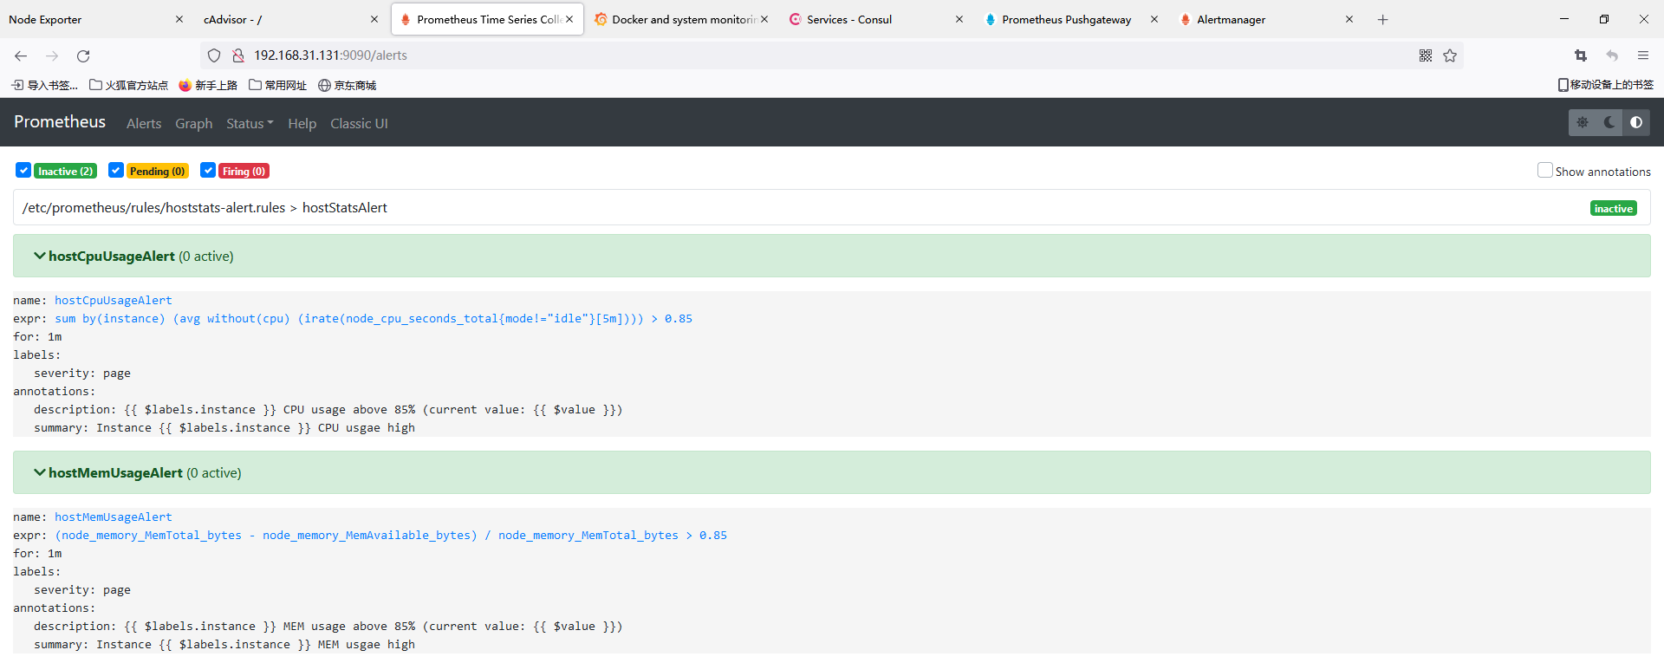Viewport: 1664px width, 663px height.
Task: Collapse the hostMemUsageAlert rule
Action: coord(831,472)
